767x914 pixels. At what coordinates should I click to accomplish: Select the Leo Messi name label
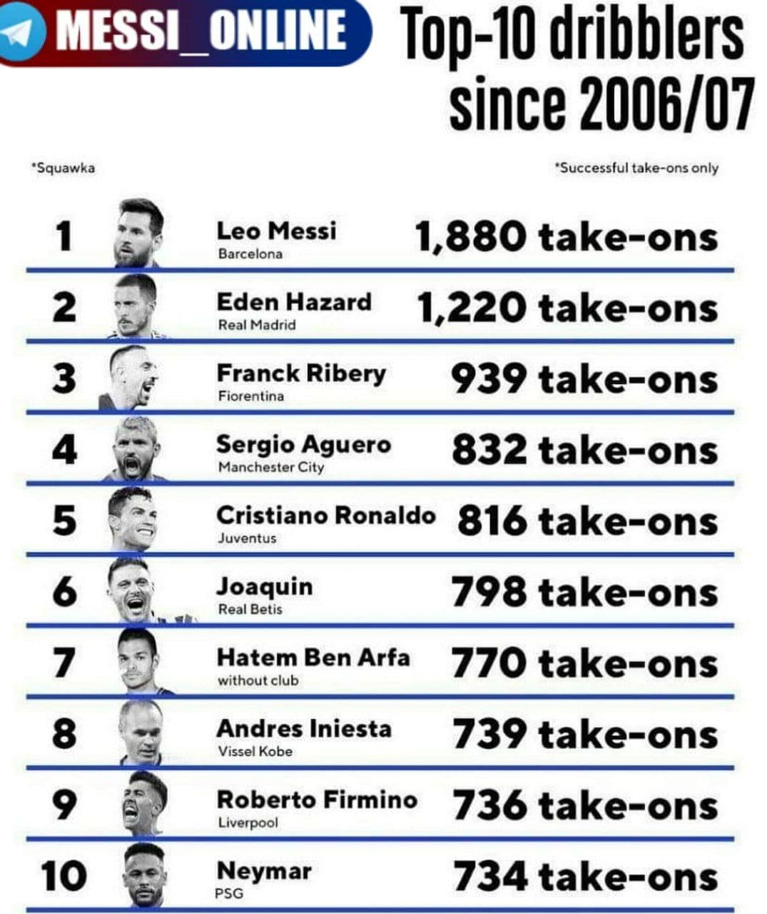(276, 231)
